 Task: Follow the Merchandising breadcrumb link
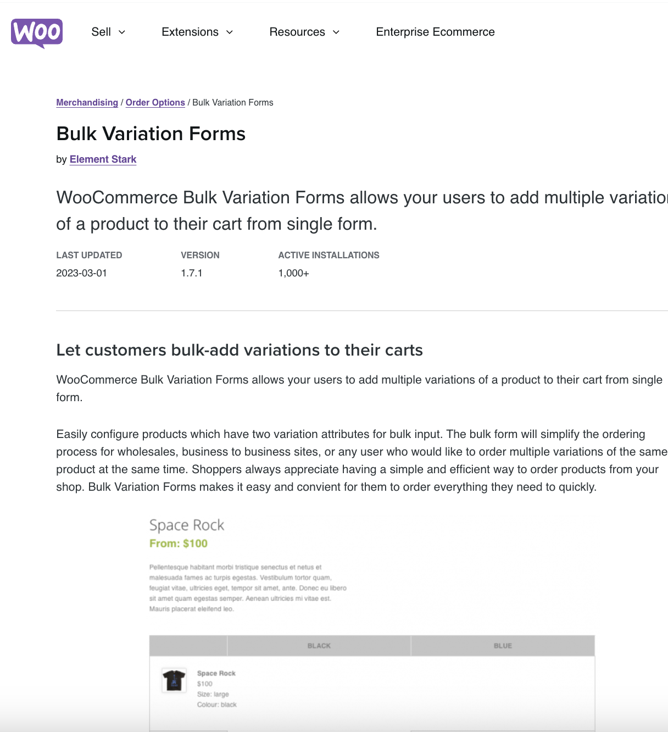pyautogui.click(x=87, y=102)
